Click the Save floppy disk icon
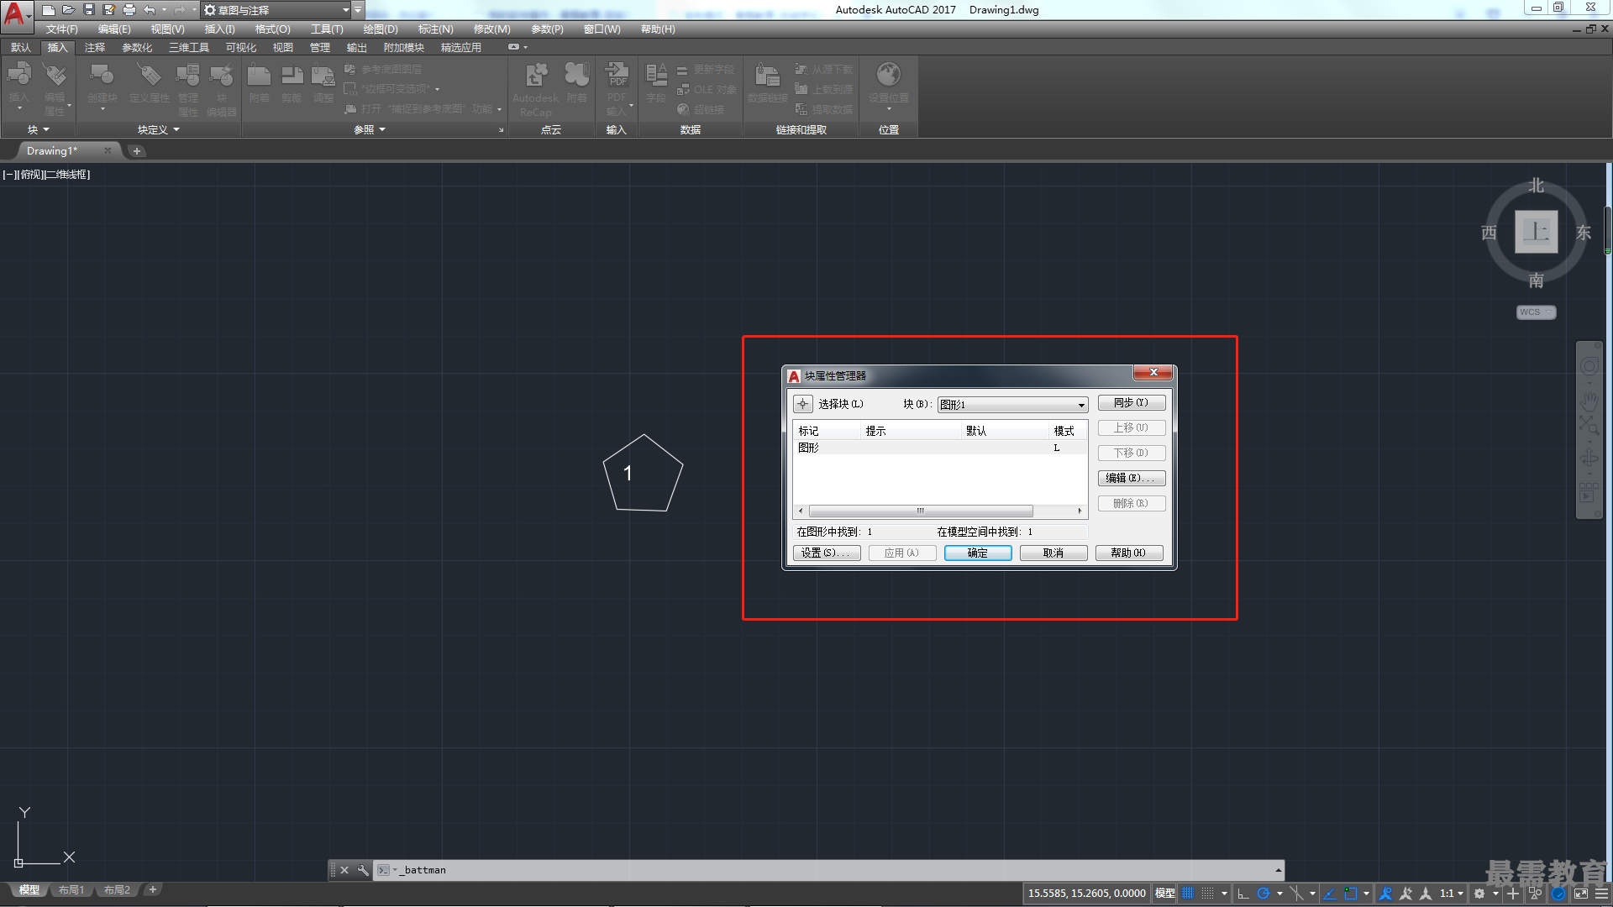1613x907 pixels. (89, 10)
